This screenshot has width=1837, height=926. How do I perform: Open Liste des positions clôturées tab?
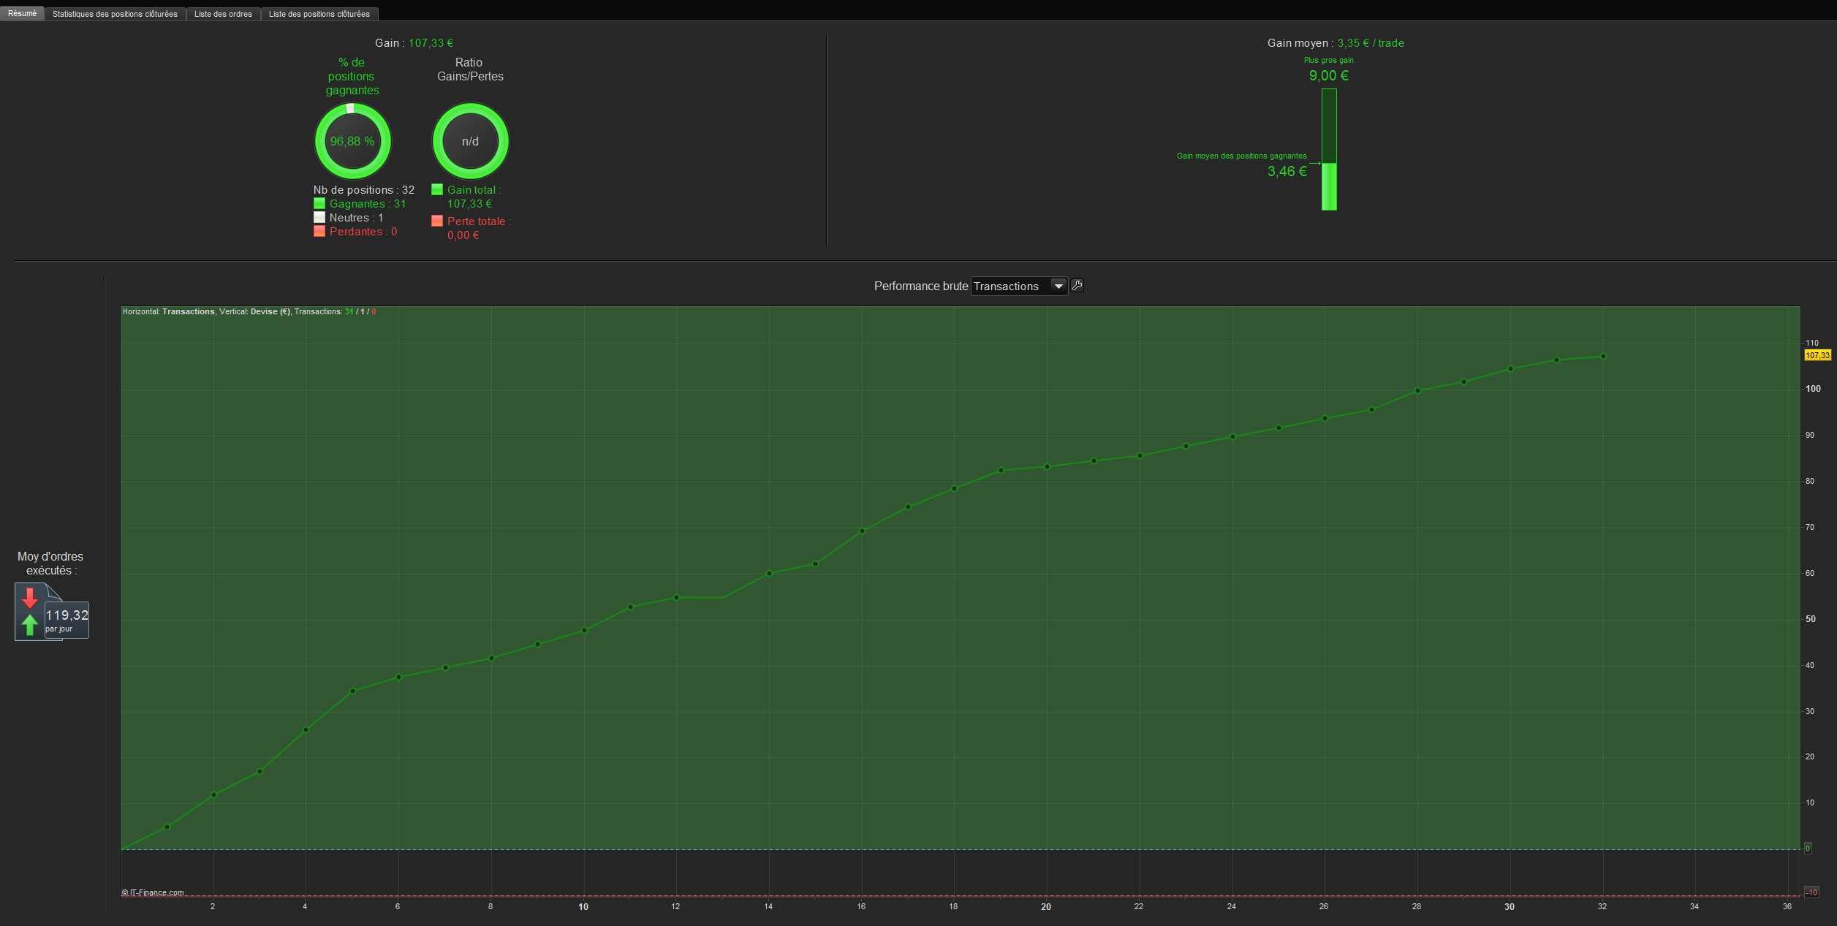[x=319, y=14]
